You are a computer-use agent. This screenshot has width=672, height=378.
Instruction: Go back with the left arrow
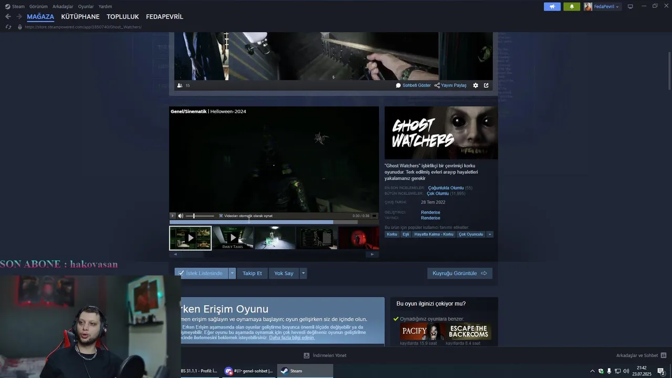(x=8, y=17)
